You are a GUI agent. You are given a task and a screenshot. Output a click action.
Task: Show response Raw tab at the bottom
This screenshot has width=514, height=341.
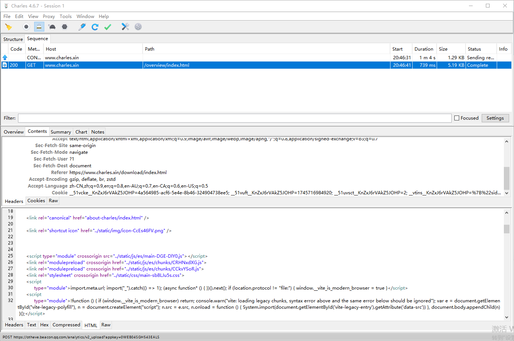(106, 325)
